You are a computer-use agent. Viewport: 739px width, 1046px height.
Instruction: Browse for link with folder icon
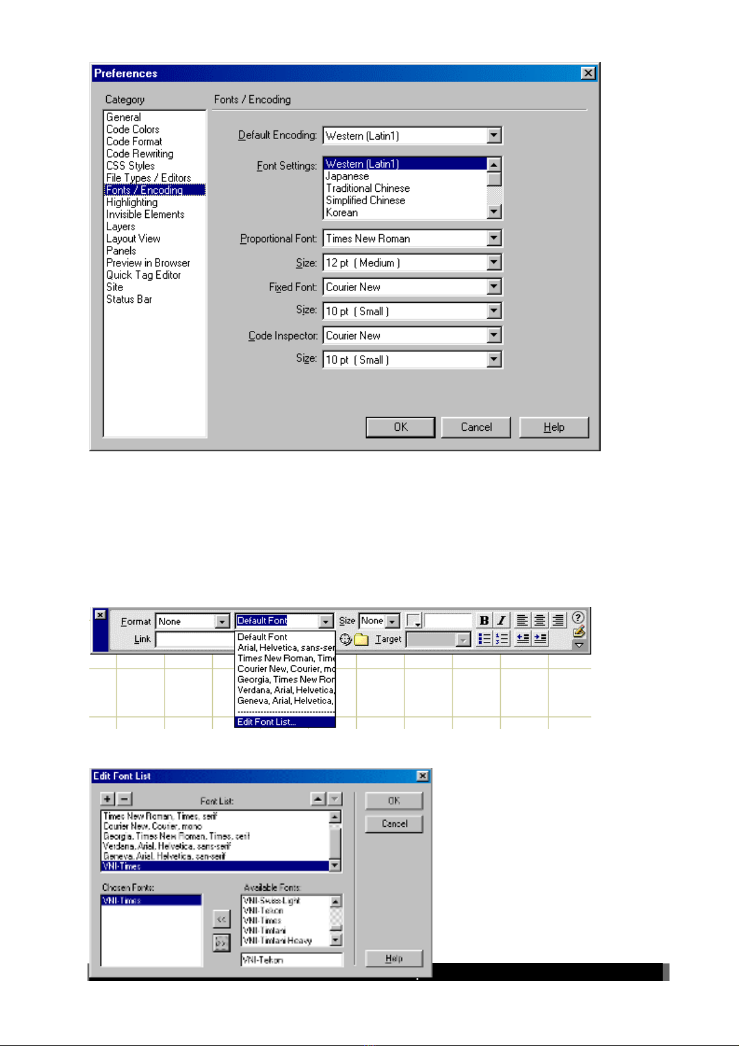[x=361, y=639]
